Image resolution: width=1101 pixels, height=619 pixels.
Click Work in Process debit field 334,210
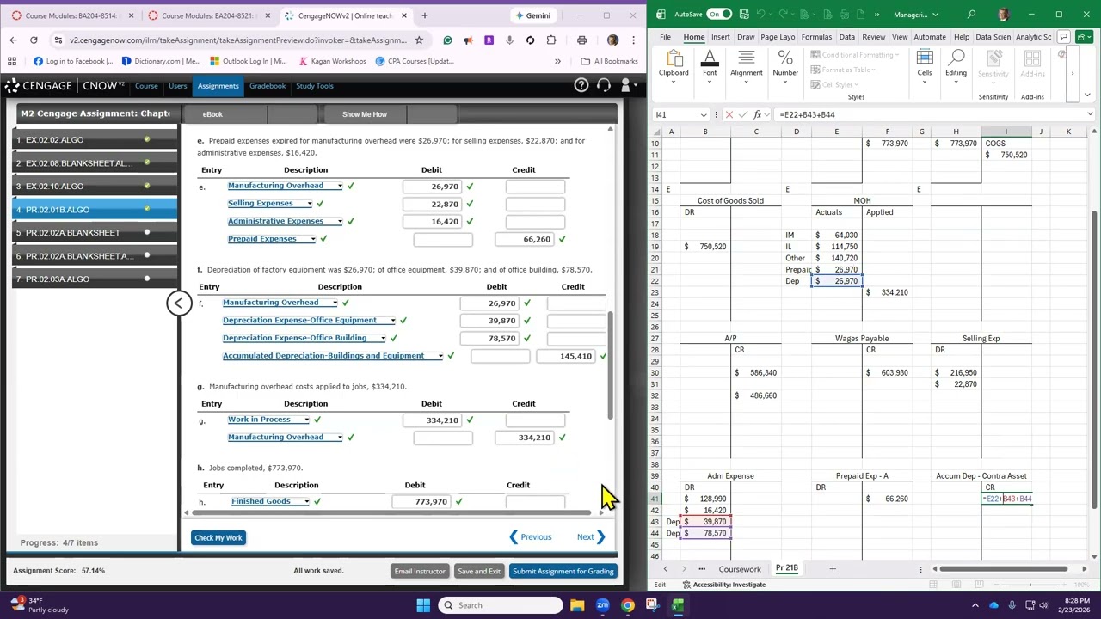(432, 420)
